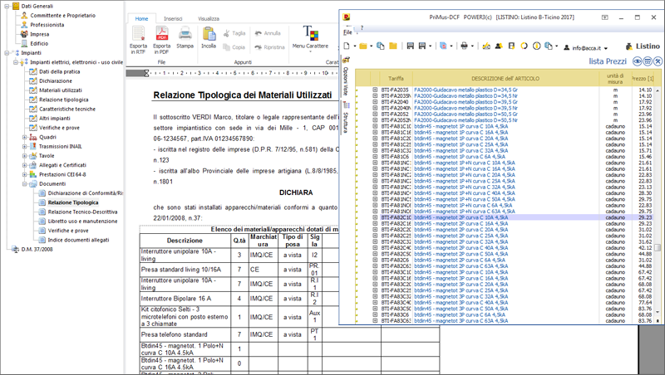Click the price list vertical scrollbar thumb
This screenshot has width=665, height=375.
[658, 247]
